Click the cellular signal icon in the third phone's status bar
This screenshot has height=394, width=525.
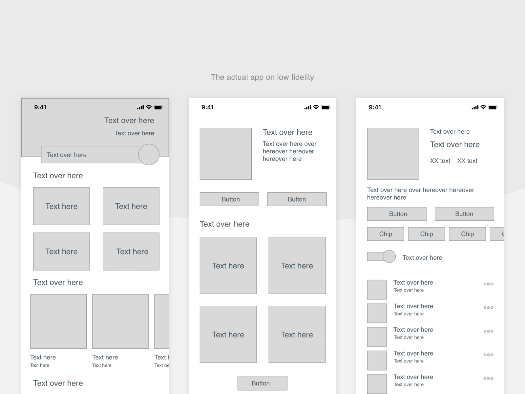click(475, 107)
